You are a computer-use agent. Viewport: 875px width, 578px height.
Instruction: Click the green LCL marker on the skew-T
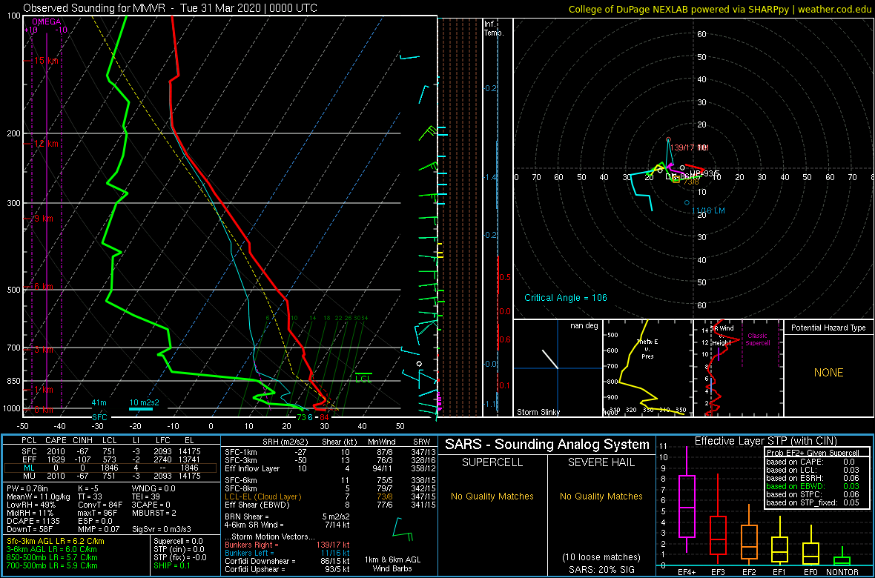coord(364,378)
